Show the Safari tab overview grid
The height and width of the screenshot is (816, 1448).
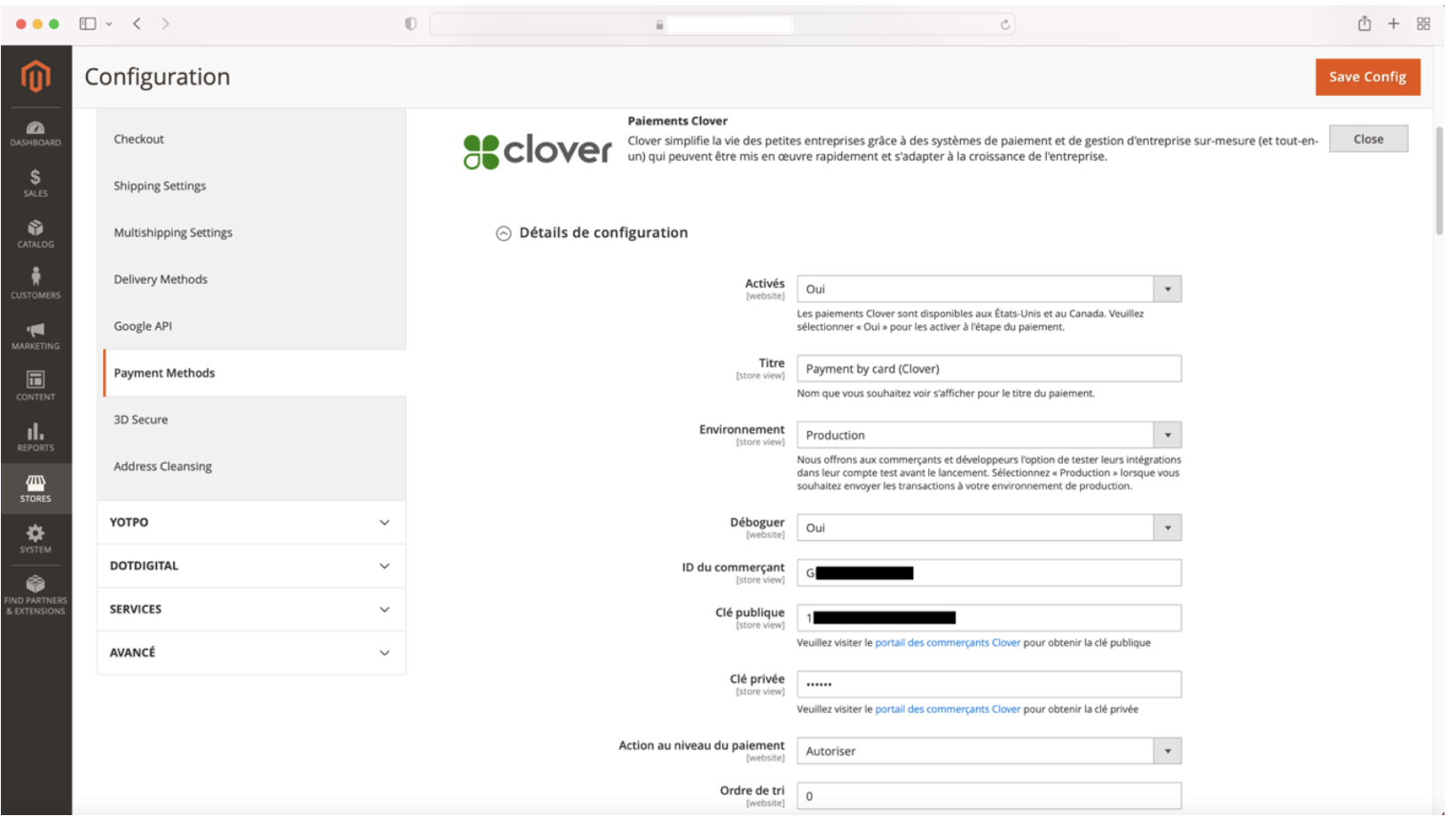coord(1423,24)
